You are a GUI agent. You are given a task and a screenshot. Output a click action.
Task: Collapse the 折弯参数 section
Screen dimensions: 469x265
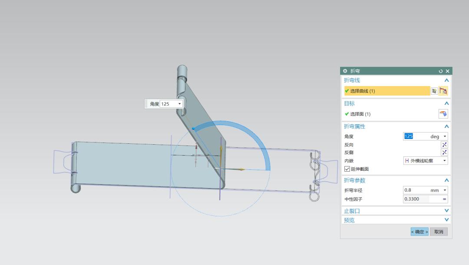(446, 180)
